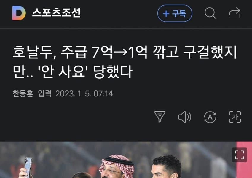Listen to article with speaker icon
Image resolution: width=252 pixels, height=178 pixels.
click(184, 117)
